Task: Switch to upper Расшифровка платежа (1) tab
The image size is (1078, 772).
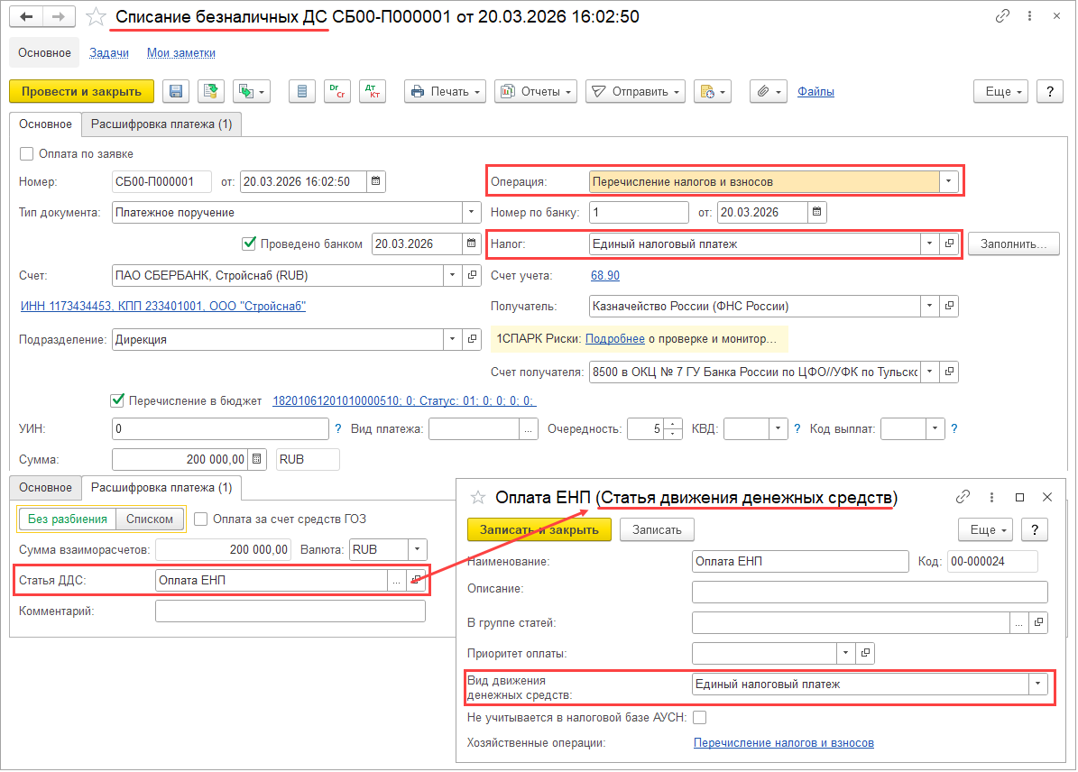Action: 161,124
